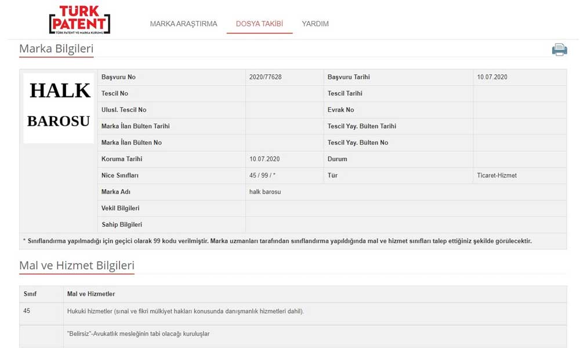The image size is (580, 348).
Task: Click the Mal ve Hizmet Bilgileri heading
Action: click(x=77, y=266)
